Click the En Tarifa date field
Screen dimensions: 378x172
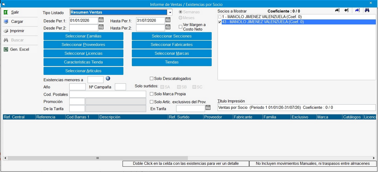tap(191, 109)
